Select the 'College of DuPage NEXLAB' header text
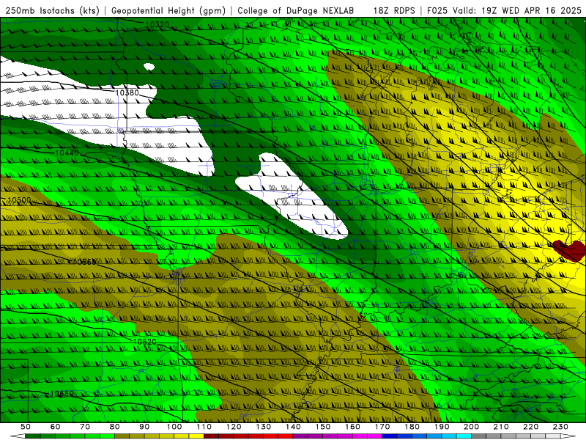The image size is (586, 440). [295, 11]
